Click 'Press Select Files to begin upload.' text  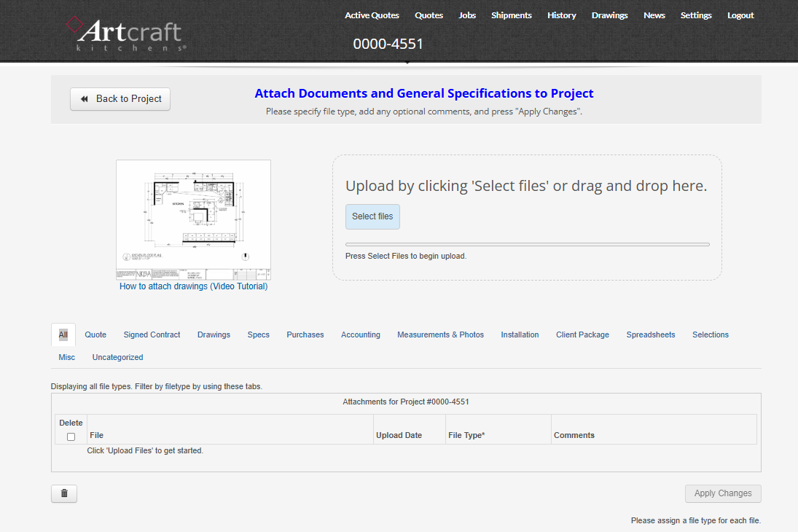pyautogui.click(x=406, y=256)
